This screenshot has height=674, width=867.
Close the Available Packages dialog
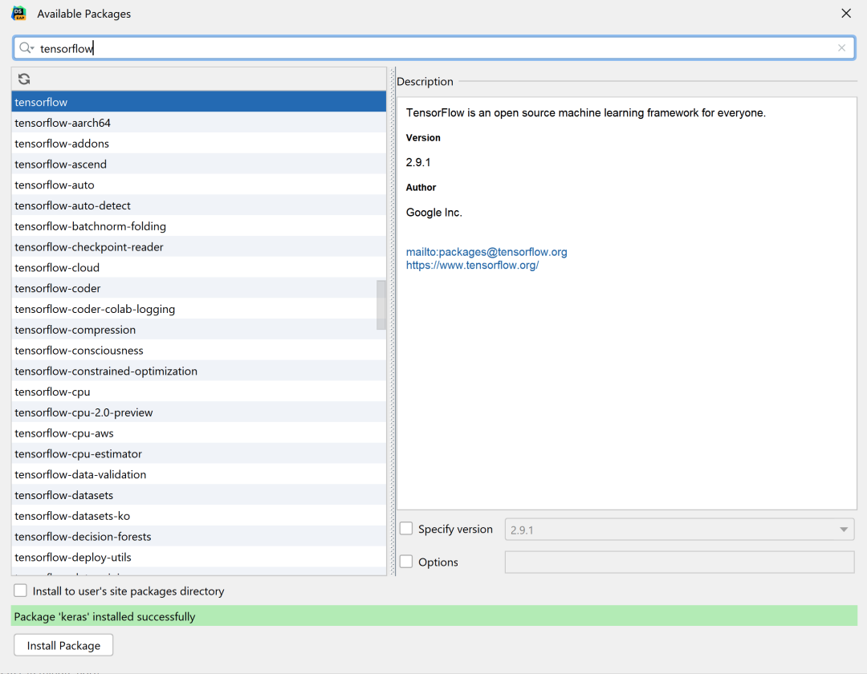click(846, 14)
